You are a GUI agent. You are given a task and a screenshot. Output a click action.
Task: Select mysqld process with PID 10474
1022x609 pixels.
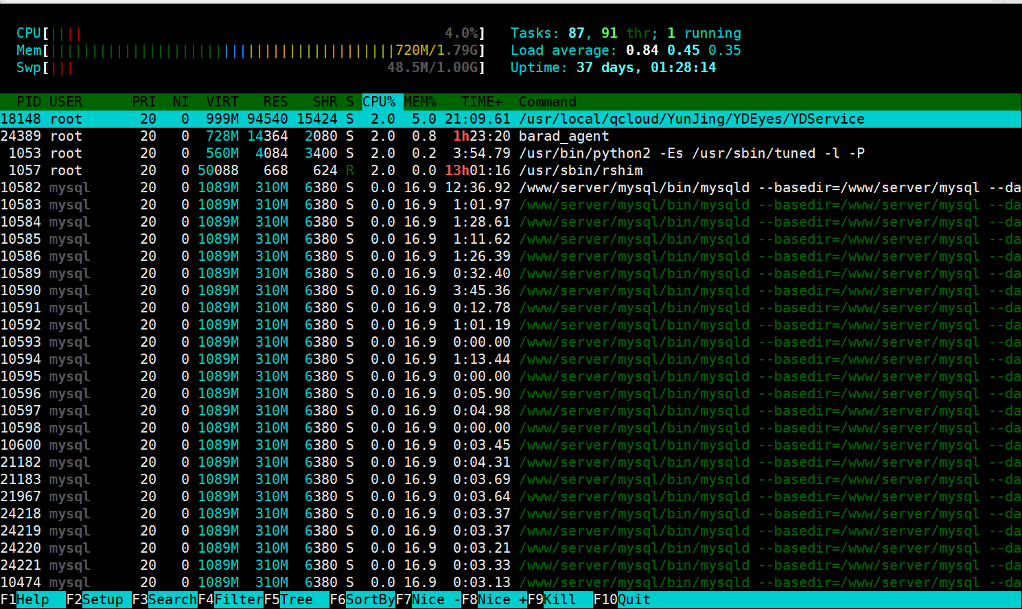(511, 582)
